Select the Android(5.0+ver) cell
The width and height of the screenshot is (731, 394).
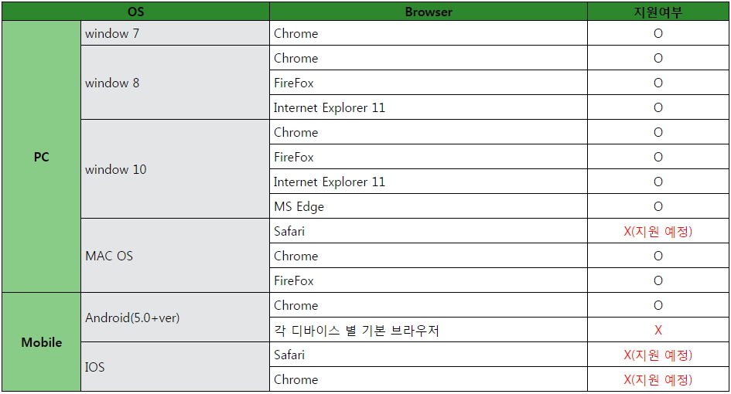175,318
